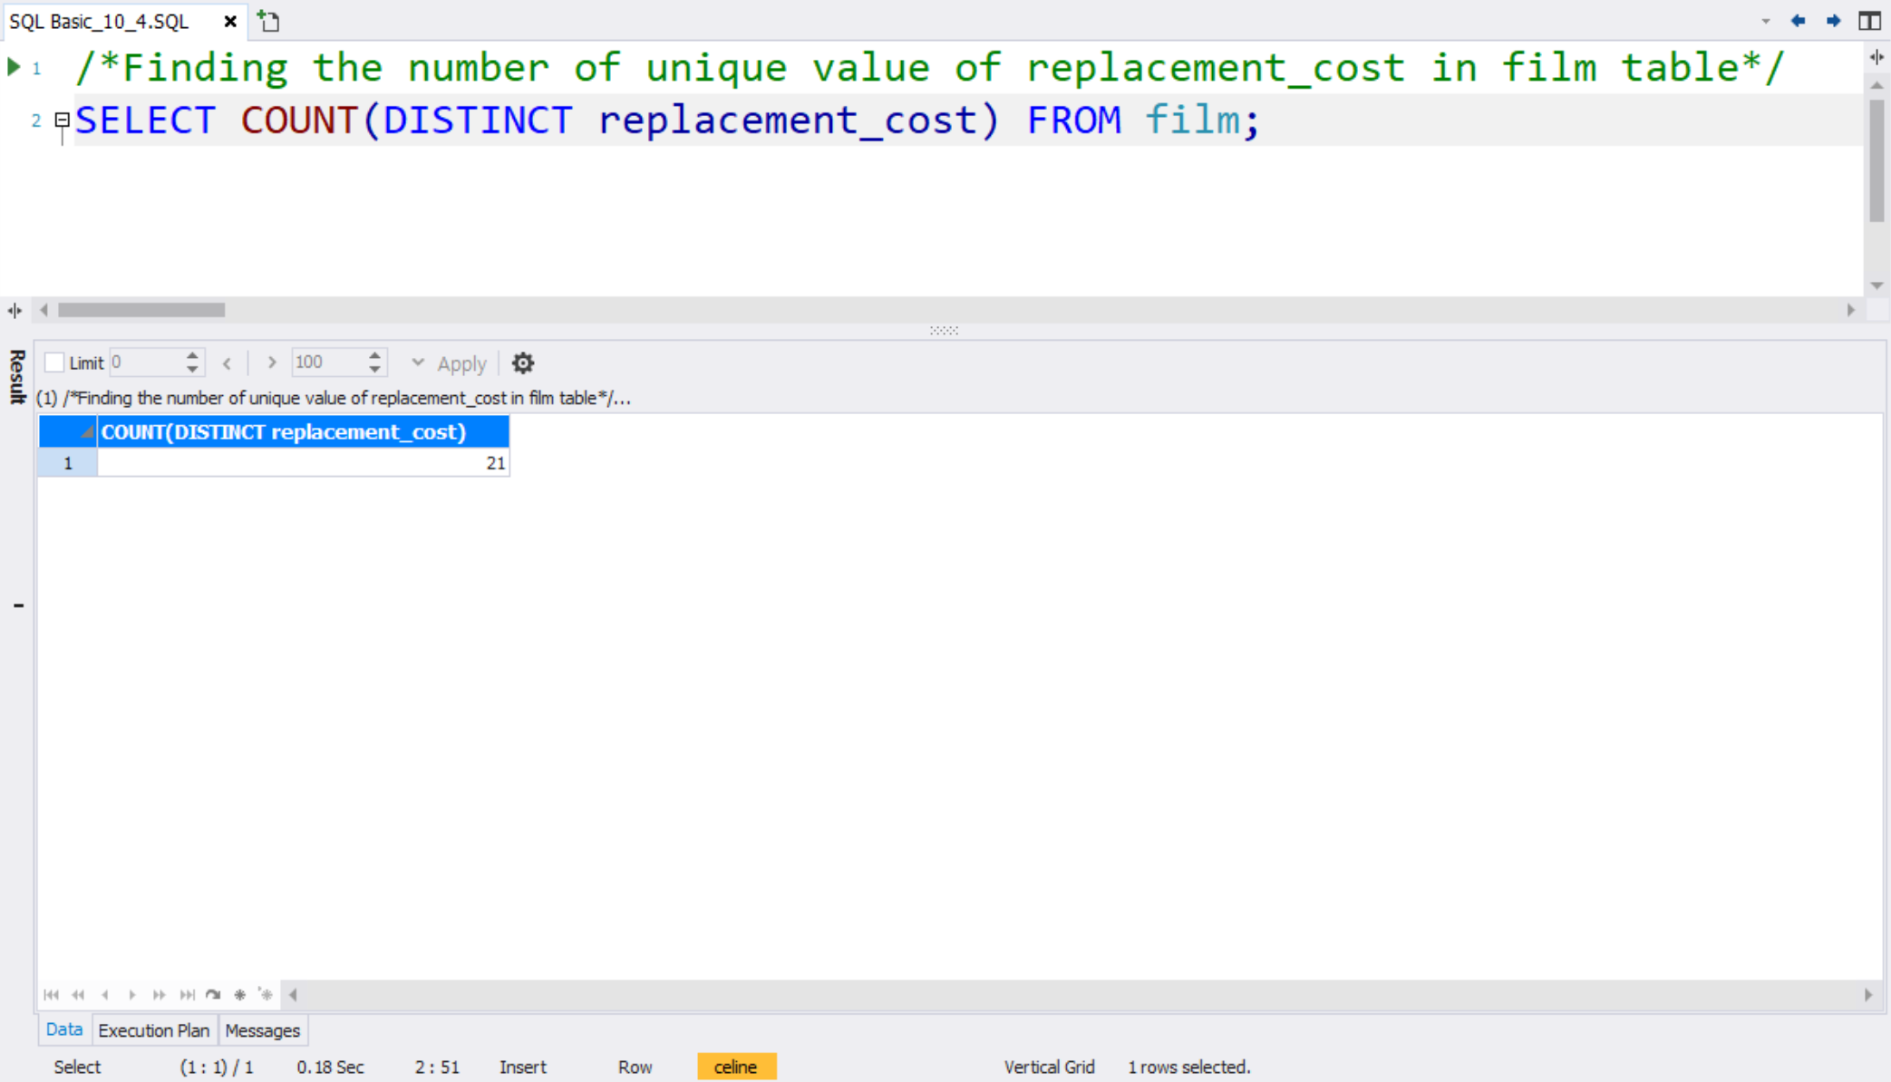
Task: Increase the 100 page size with the up stepper
Action: [x=373, y=356]
